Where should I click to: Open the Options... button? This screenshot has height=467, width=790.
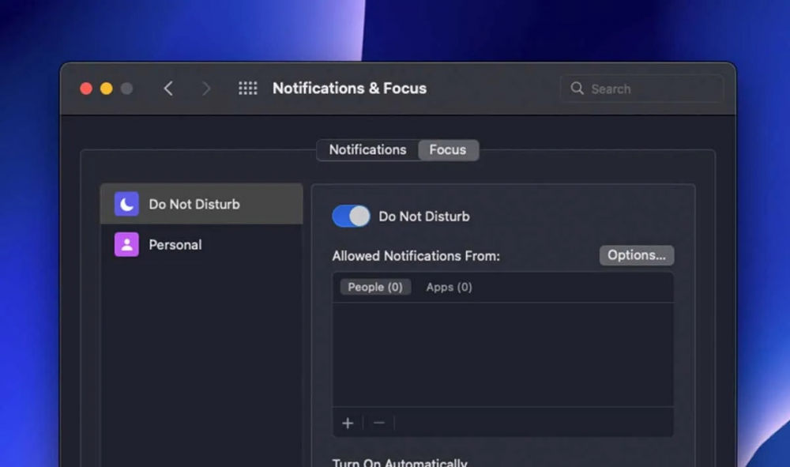[x=637, y=255]
